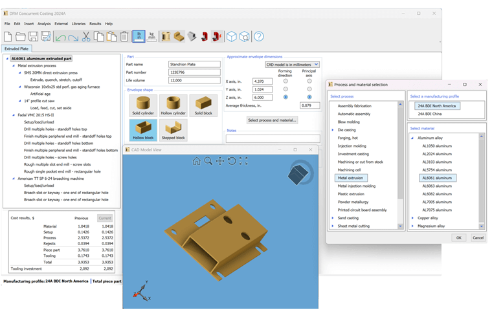Set X axis as forming direction
503x326 pixels.
[x=285, y=81]
